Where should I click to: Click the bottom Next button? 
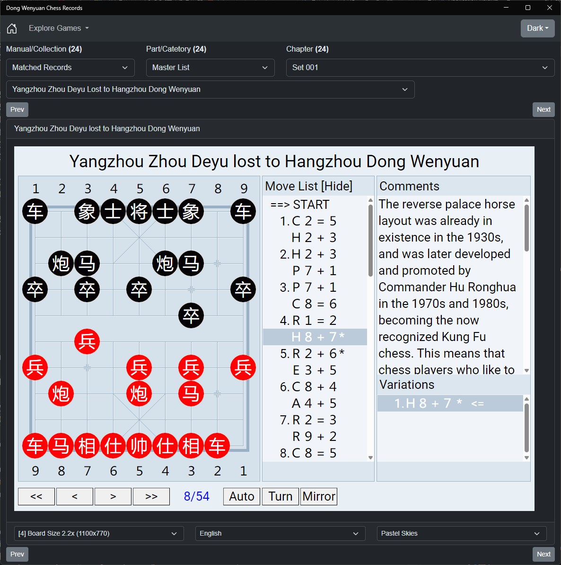click(543, 554)
